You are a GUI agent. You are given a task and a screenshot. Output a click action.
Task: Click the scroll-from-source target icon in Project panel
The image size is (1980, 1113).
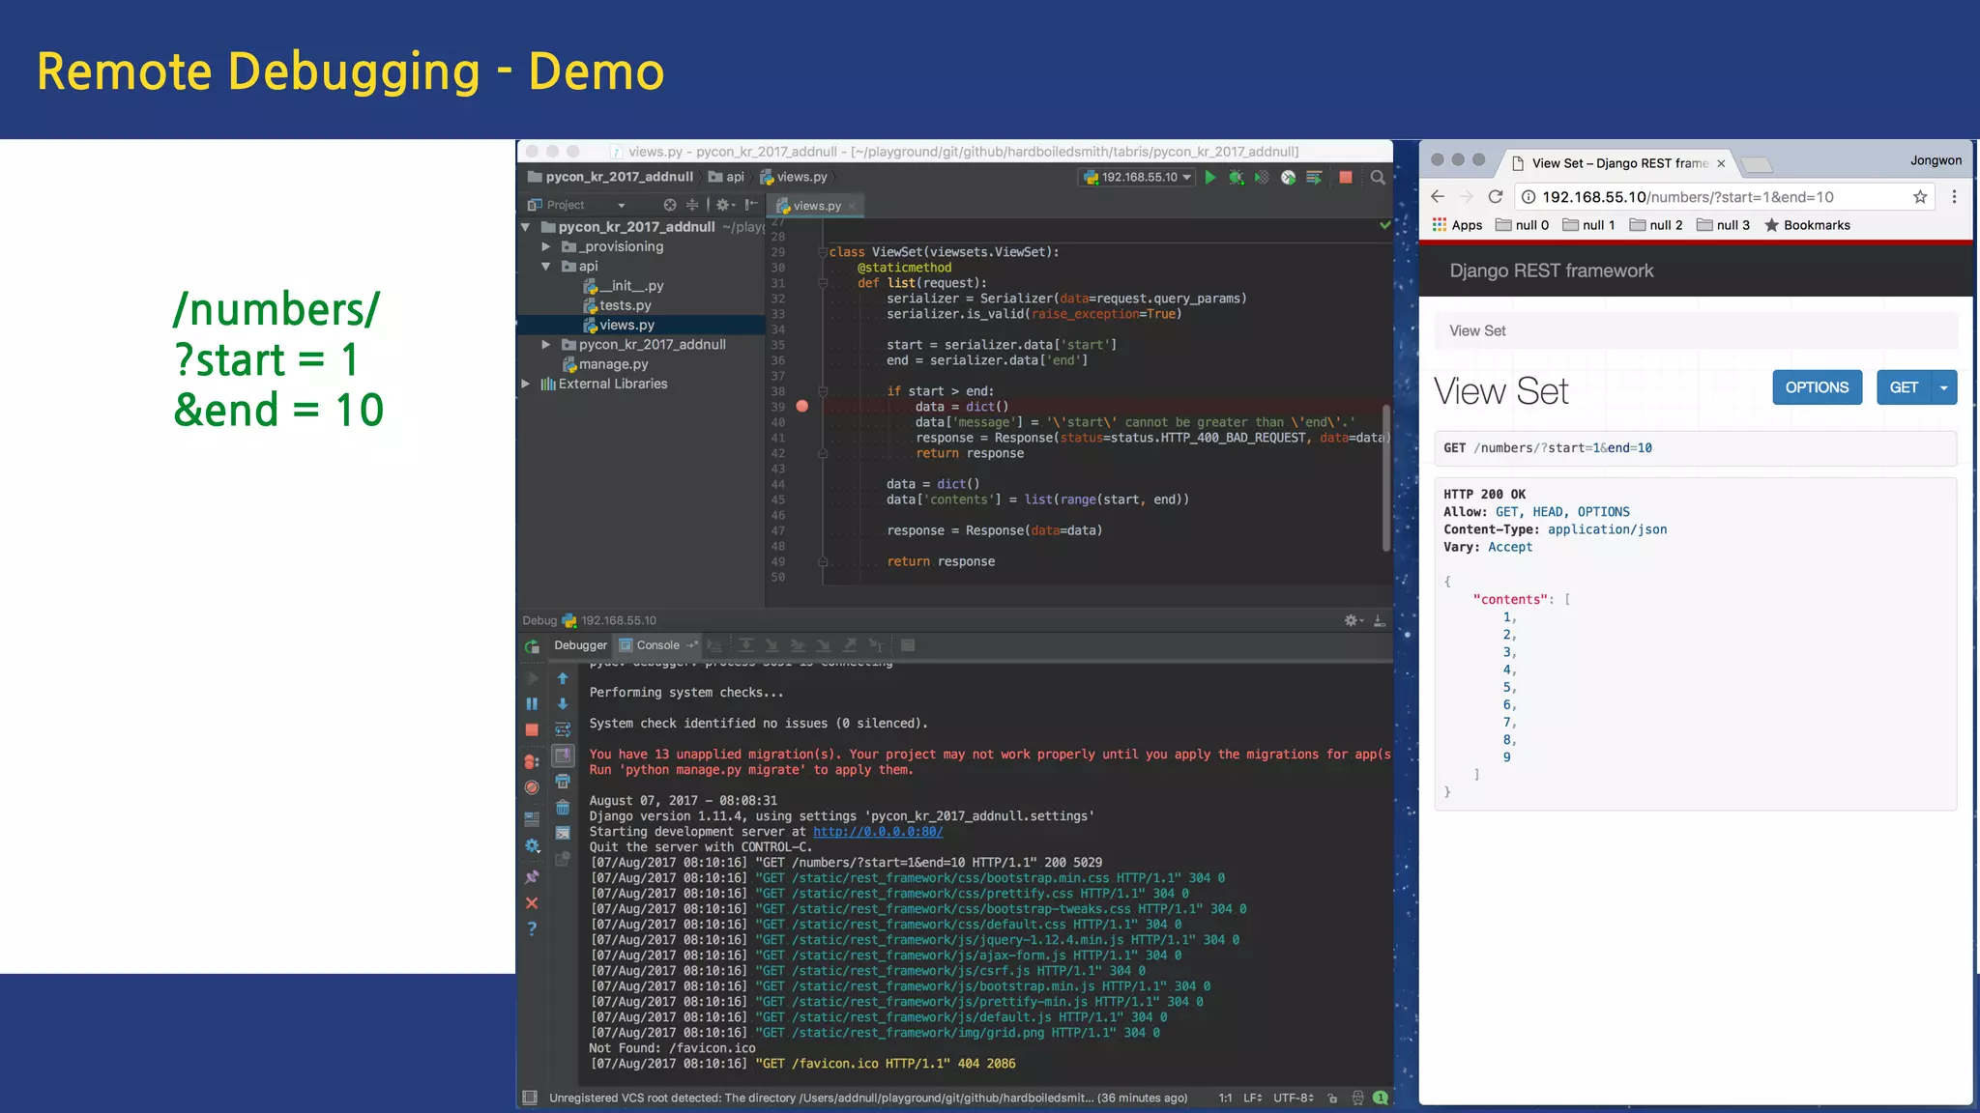[669, 205]
